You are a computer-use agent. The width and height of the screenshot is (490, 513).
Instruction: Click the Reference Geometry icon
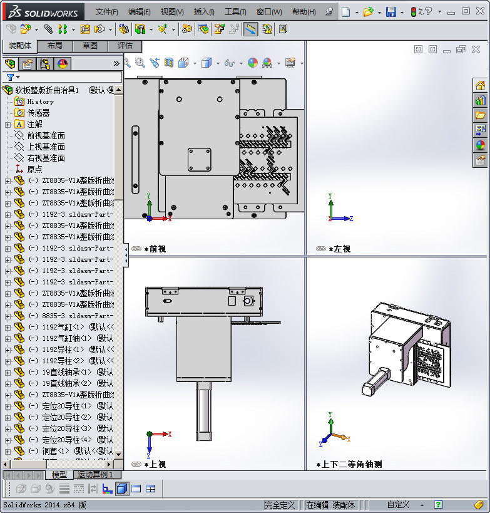click(163, 29)
